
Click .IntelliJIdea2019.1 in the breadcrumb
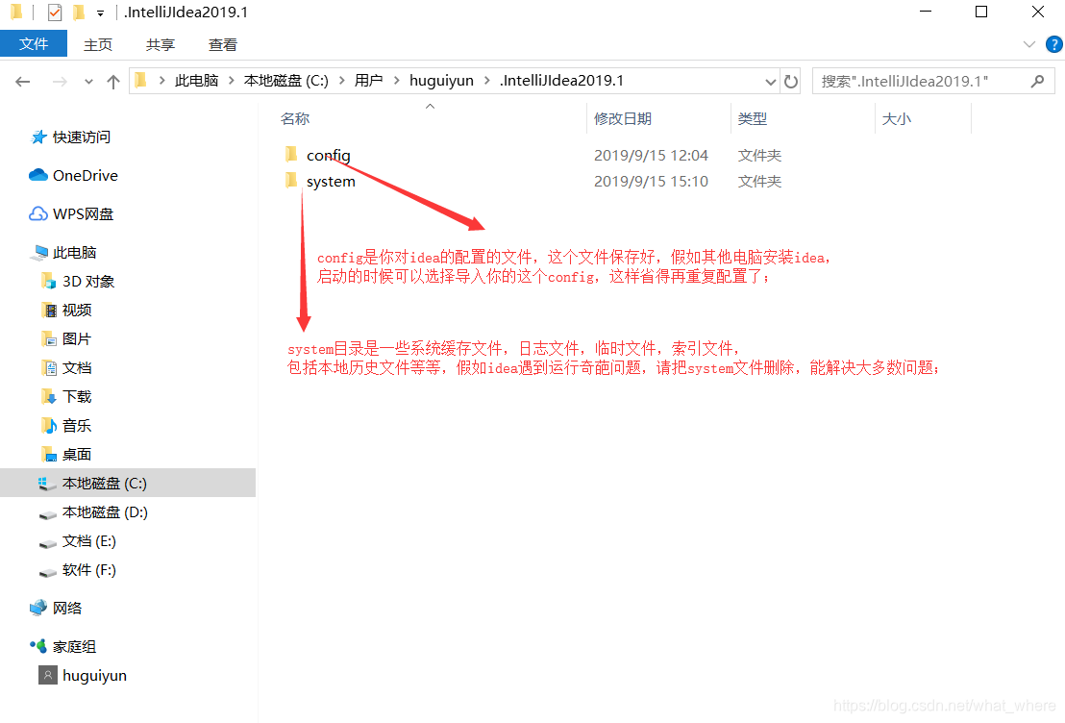(x=561, y=81)
